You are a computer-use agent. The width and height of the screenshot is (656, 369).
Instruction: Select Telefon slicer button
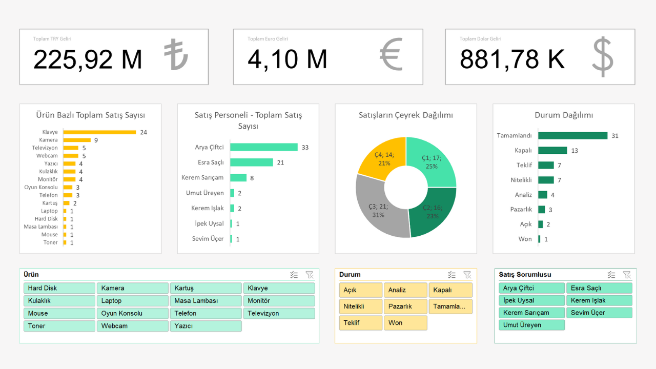click(x=206, y=313)
